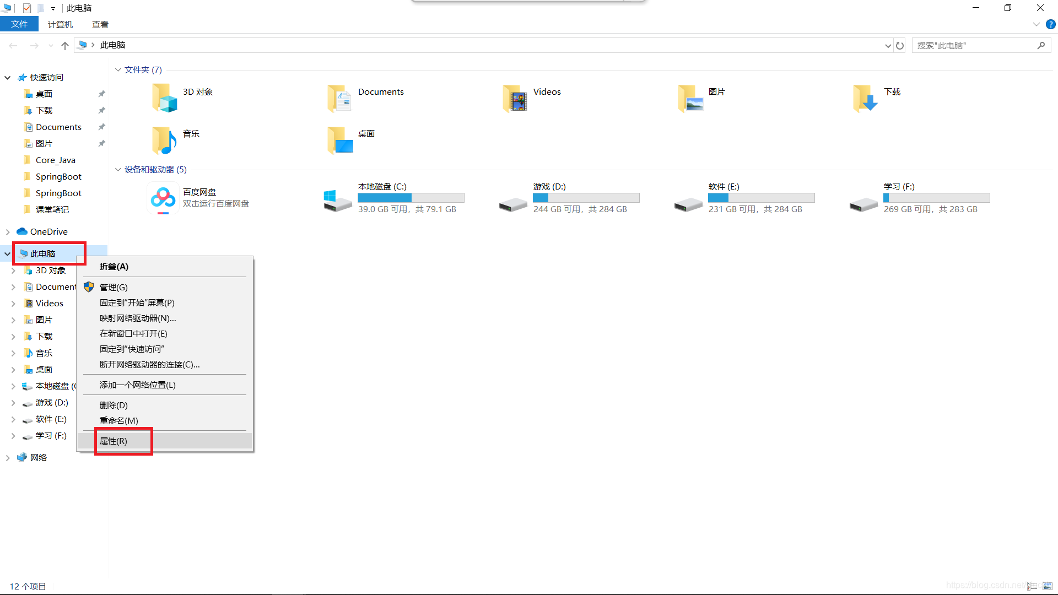Image resolution: width=1058 pixels, height=595 pixels.
Task: Open the 本地磁盘 (C:) drive
Action: 392,198
